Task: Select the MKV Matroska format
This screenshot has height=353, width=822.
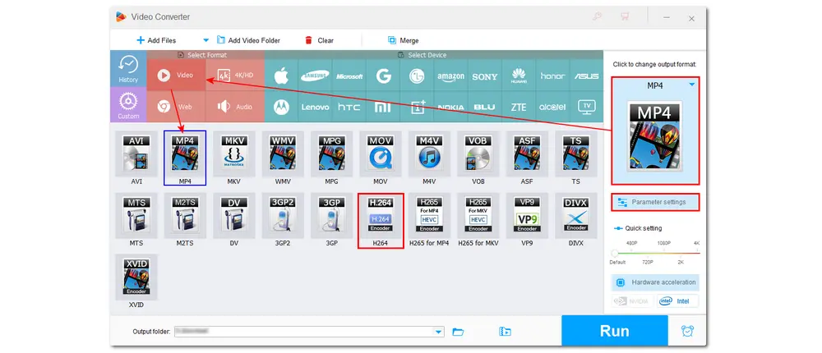Action: tap(233, 154)
